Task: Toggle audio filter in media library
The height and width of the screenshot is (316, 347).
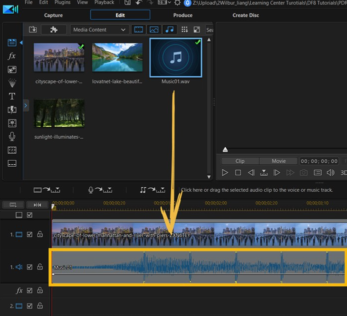Action: (x=169, y=30)
